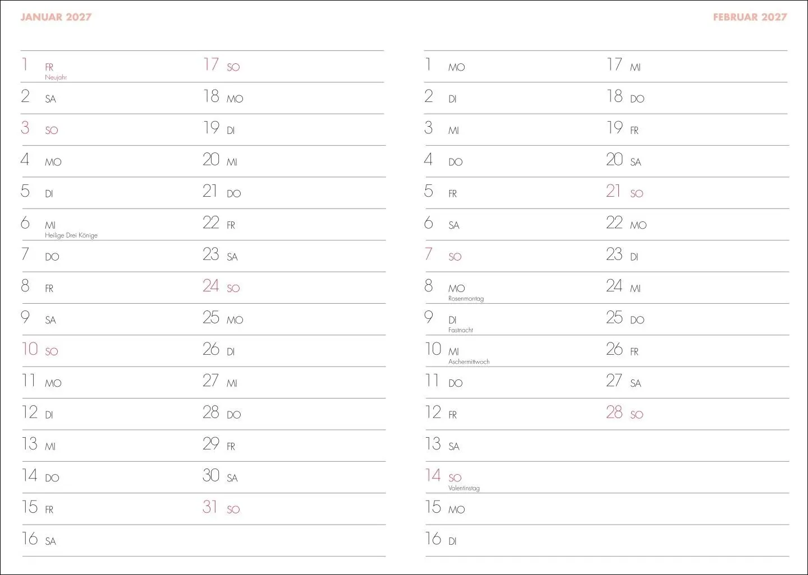Screen dimensions: 808x575
Task: Click the JANUAR 2027 month header
Action: [56, 17]
